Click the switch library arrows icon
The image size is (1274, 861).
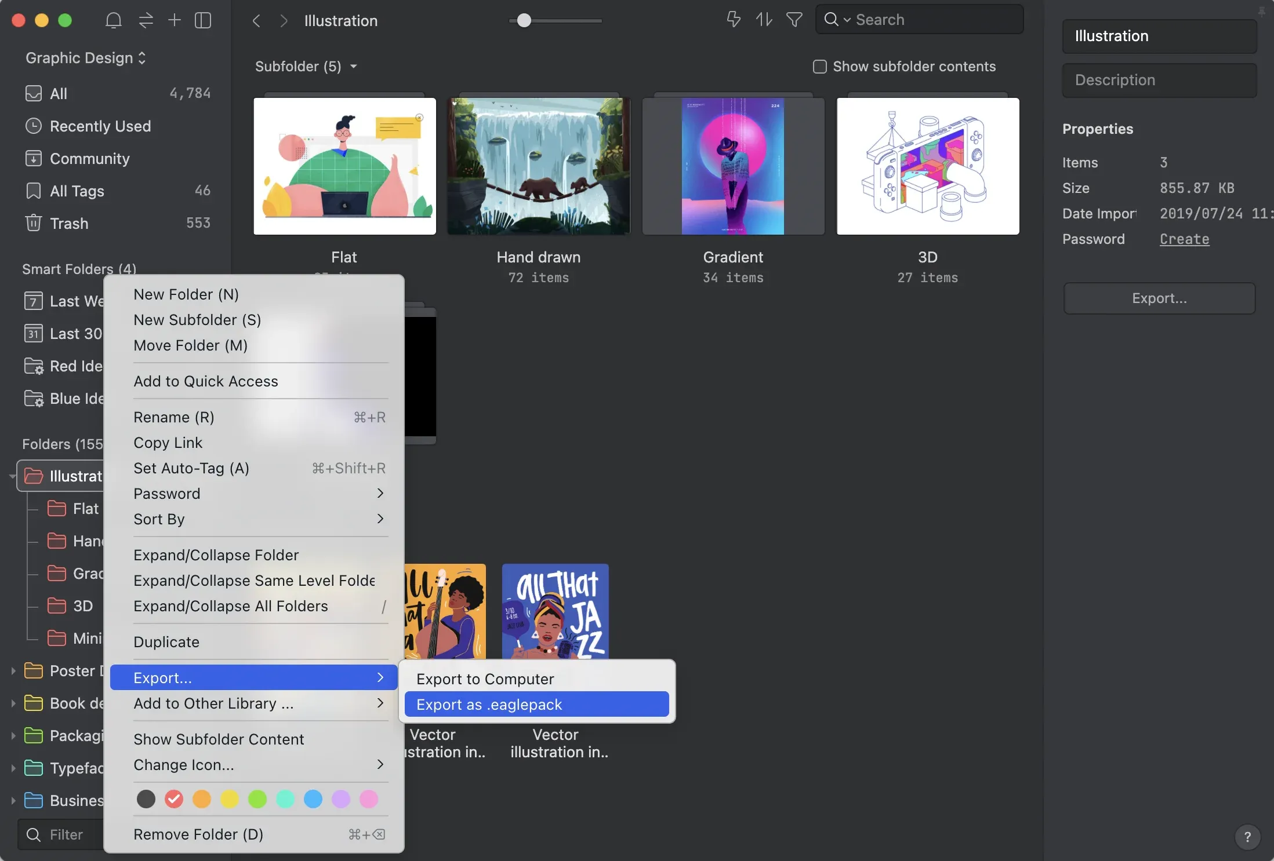[146, 21]
